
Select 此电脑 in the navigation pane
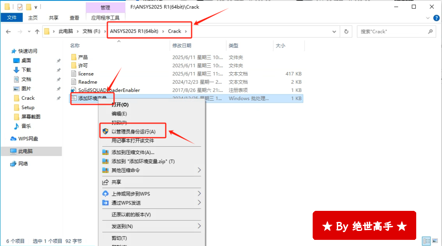(25, 151)
